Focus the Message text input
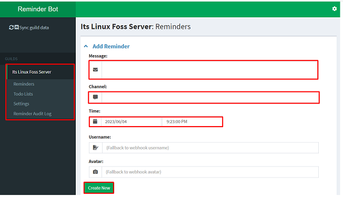The image size is (343, 198). (x=209, y=70)
